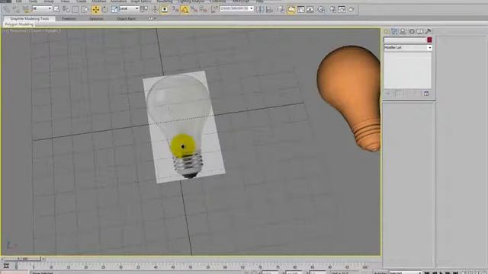Image resolution: width=488 pixels, height=274 pixels.
Task: Click the Pin Stack button
Action: click(x=388, y=94)
